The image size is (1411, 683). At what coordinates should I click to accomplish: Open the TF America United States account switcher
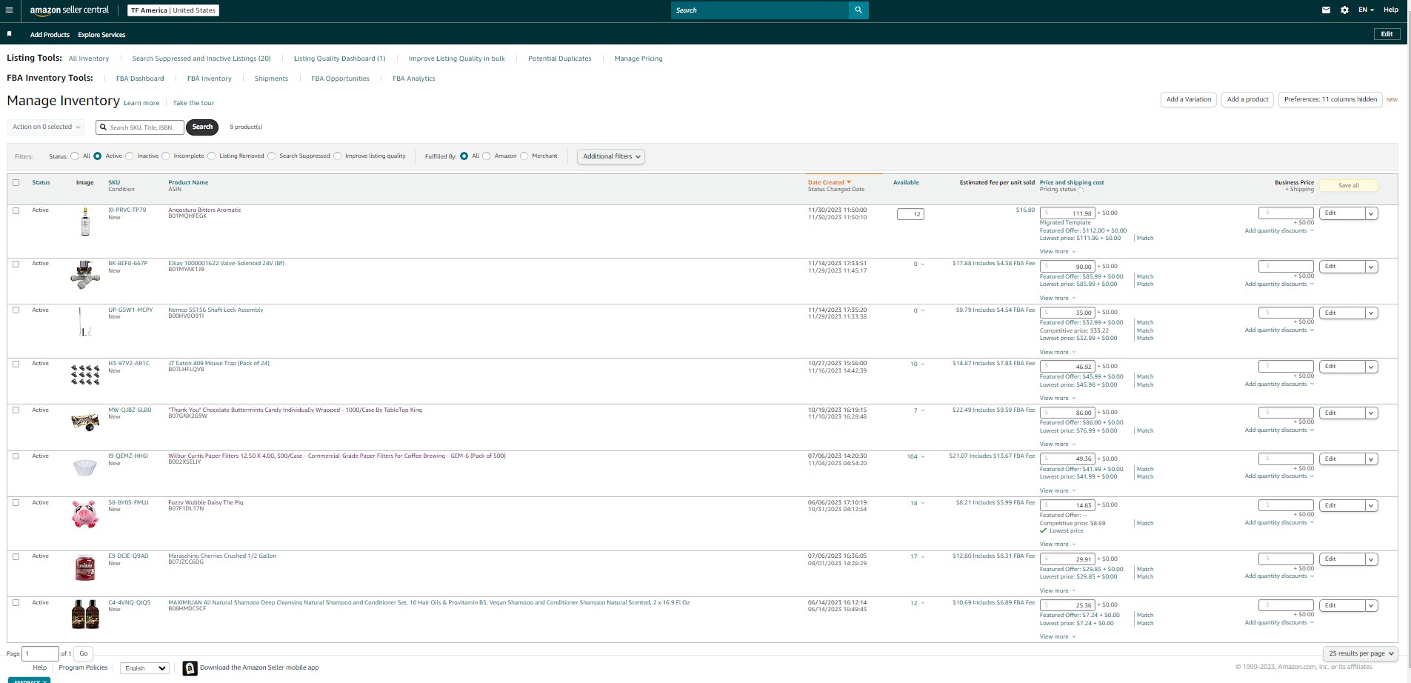173,10
